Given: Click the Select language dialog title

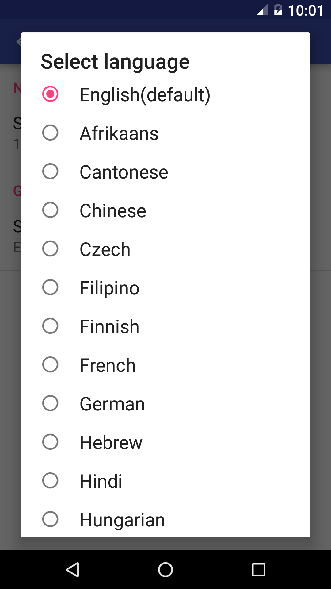Looking at the screenshot, I should (115, 61).
